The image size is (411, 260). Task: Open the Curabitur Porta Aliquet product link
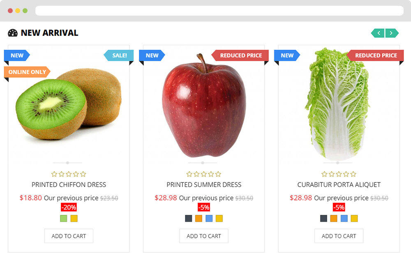[339, 185]
